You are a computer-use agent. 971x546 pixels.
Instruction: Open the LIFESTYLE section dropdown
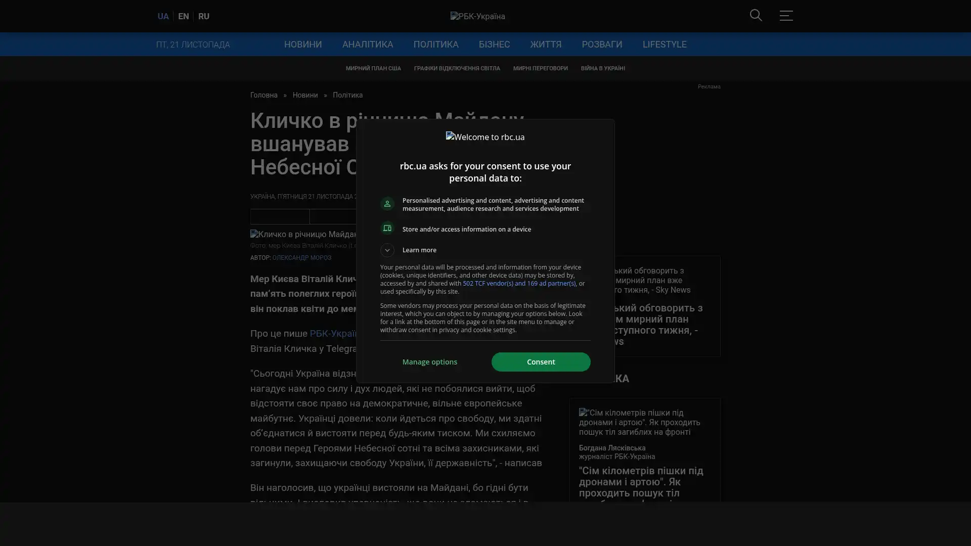[x=664, y=44]
